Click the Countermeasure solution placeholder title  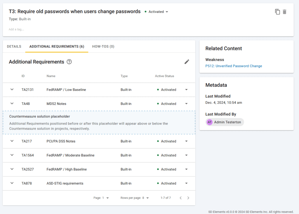click(40, 116)
